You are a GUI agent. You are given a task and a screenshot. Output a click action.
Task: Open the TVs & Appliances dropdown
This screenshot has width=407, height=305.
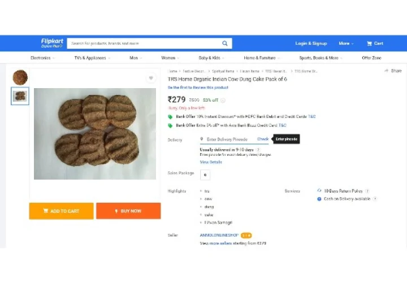click(92, 58)
